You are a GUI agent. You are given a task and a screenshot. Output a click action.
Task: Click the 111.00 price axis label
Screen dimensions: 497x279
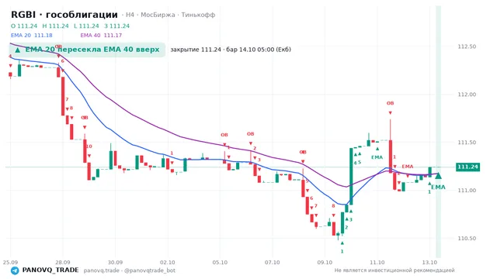467,190
